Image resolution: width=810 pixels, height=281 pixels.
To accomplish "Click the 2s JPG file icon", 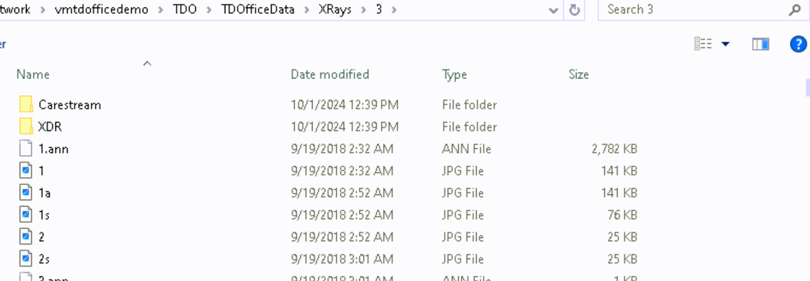I will click(x=26, y=259).
